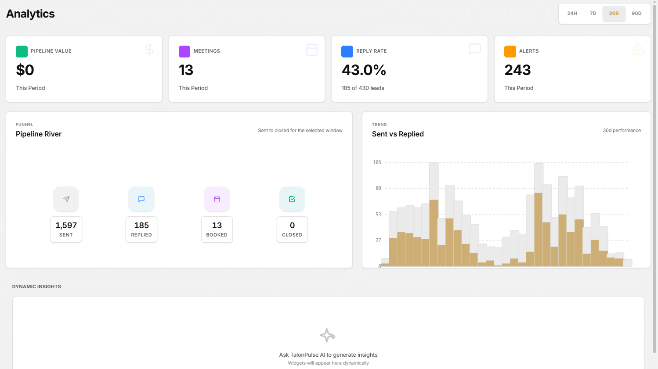Viewport: 658px width, 369px height.
Task: Click the orange Alerts color square
Action: (x=510, y=51)
